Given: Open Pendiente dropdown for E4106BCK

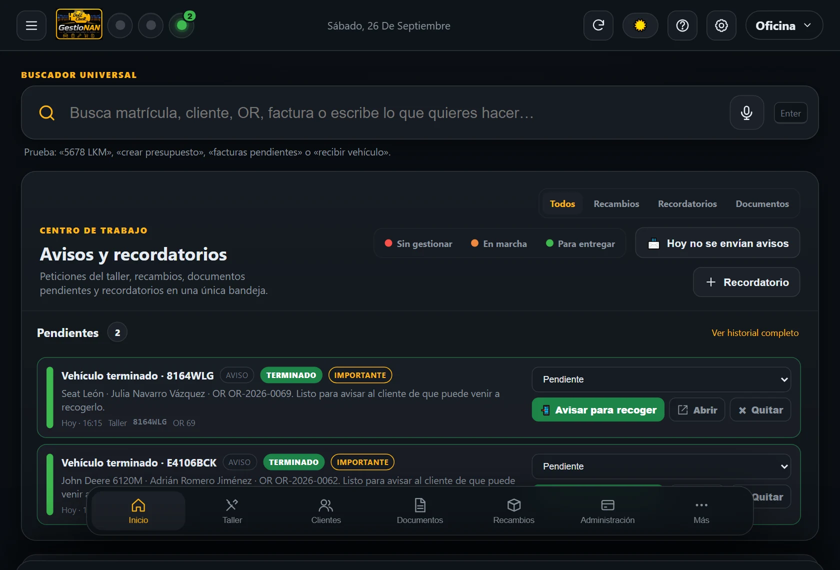Looking at the screenshot, I should (661, 466).
